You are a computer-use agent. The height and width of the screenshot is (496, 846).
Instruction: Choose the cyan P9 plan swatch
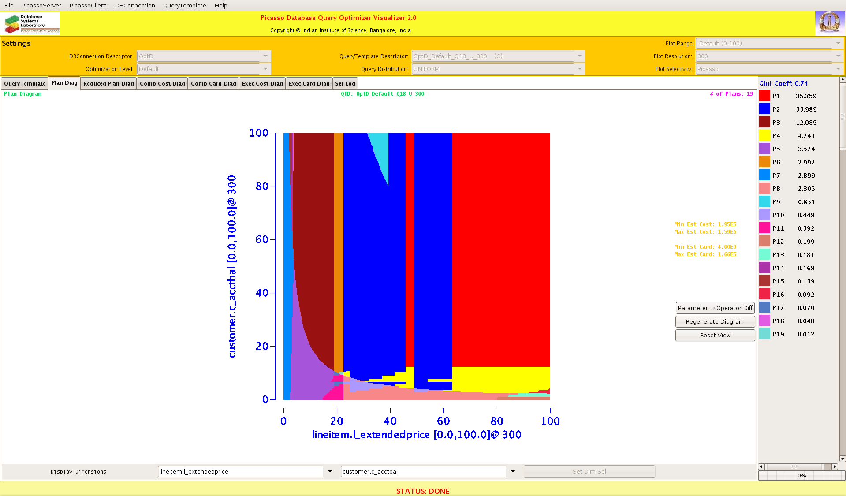[764, 201]
